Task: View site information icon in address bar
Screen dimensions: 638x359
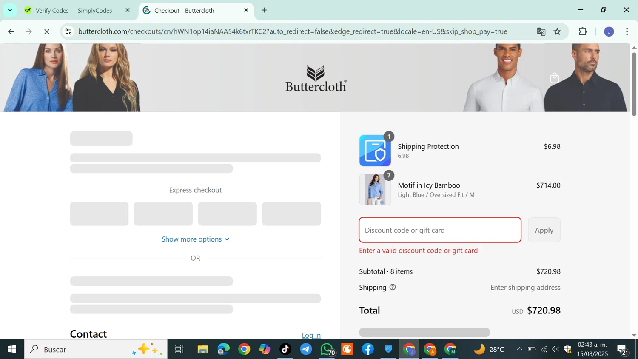Action: tap(68, 31)
